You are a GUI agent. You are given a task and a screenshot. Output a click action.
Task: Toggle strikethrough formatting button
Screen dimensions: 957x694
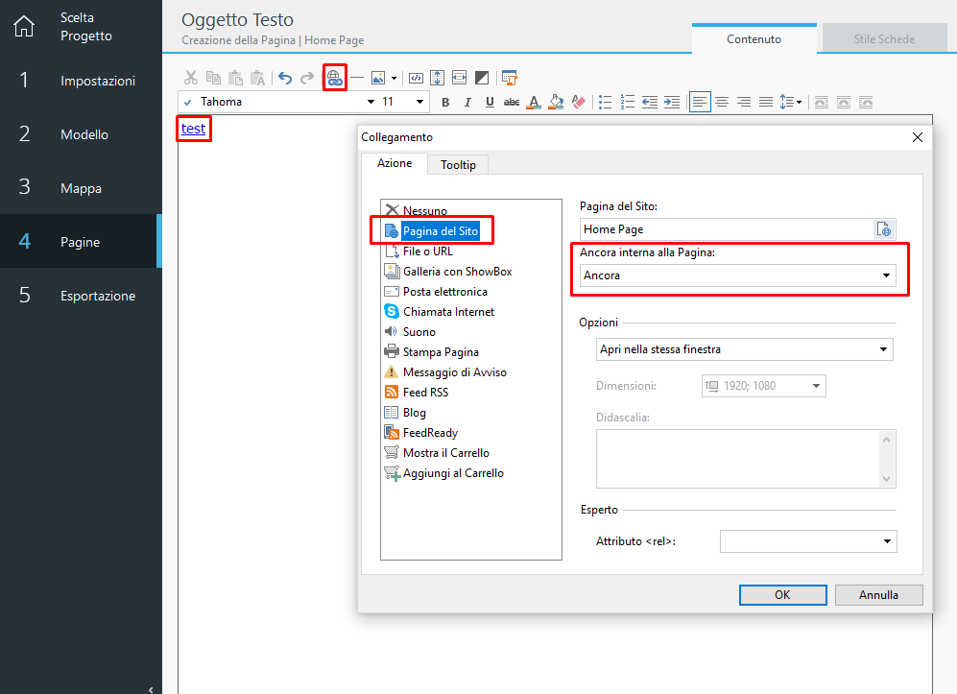(512, 102)
